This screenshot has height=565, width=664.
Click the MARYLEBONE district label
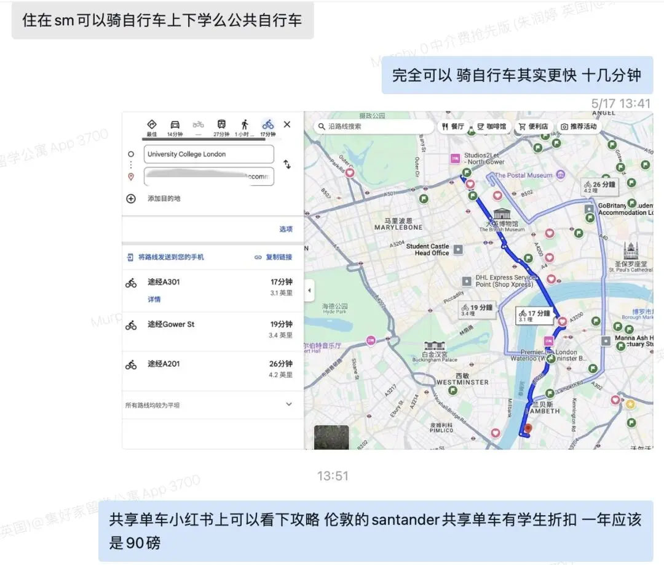point(398,224)
